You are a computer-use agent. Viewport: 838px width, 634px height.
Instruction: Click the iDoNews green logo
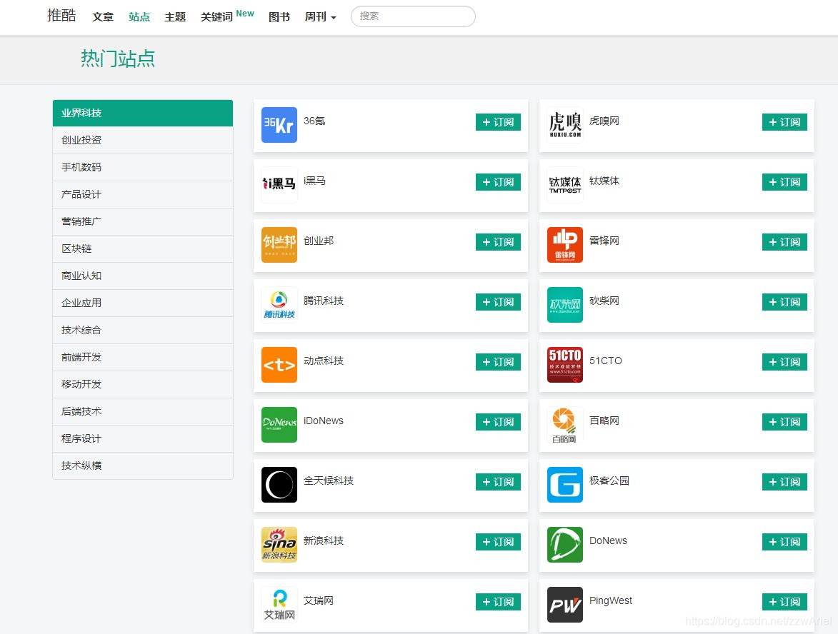point(279,425)
